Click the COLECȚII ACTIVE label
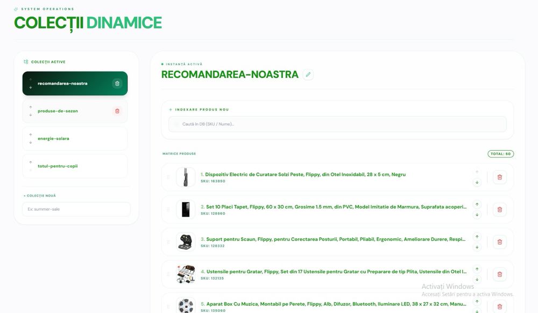The height and width of the screenshot is (313, 538). click(48, 62)
